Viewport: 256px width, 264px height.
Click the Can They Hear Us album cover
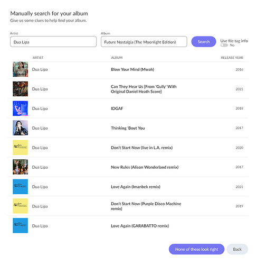click(x=20, y=89)
